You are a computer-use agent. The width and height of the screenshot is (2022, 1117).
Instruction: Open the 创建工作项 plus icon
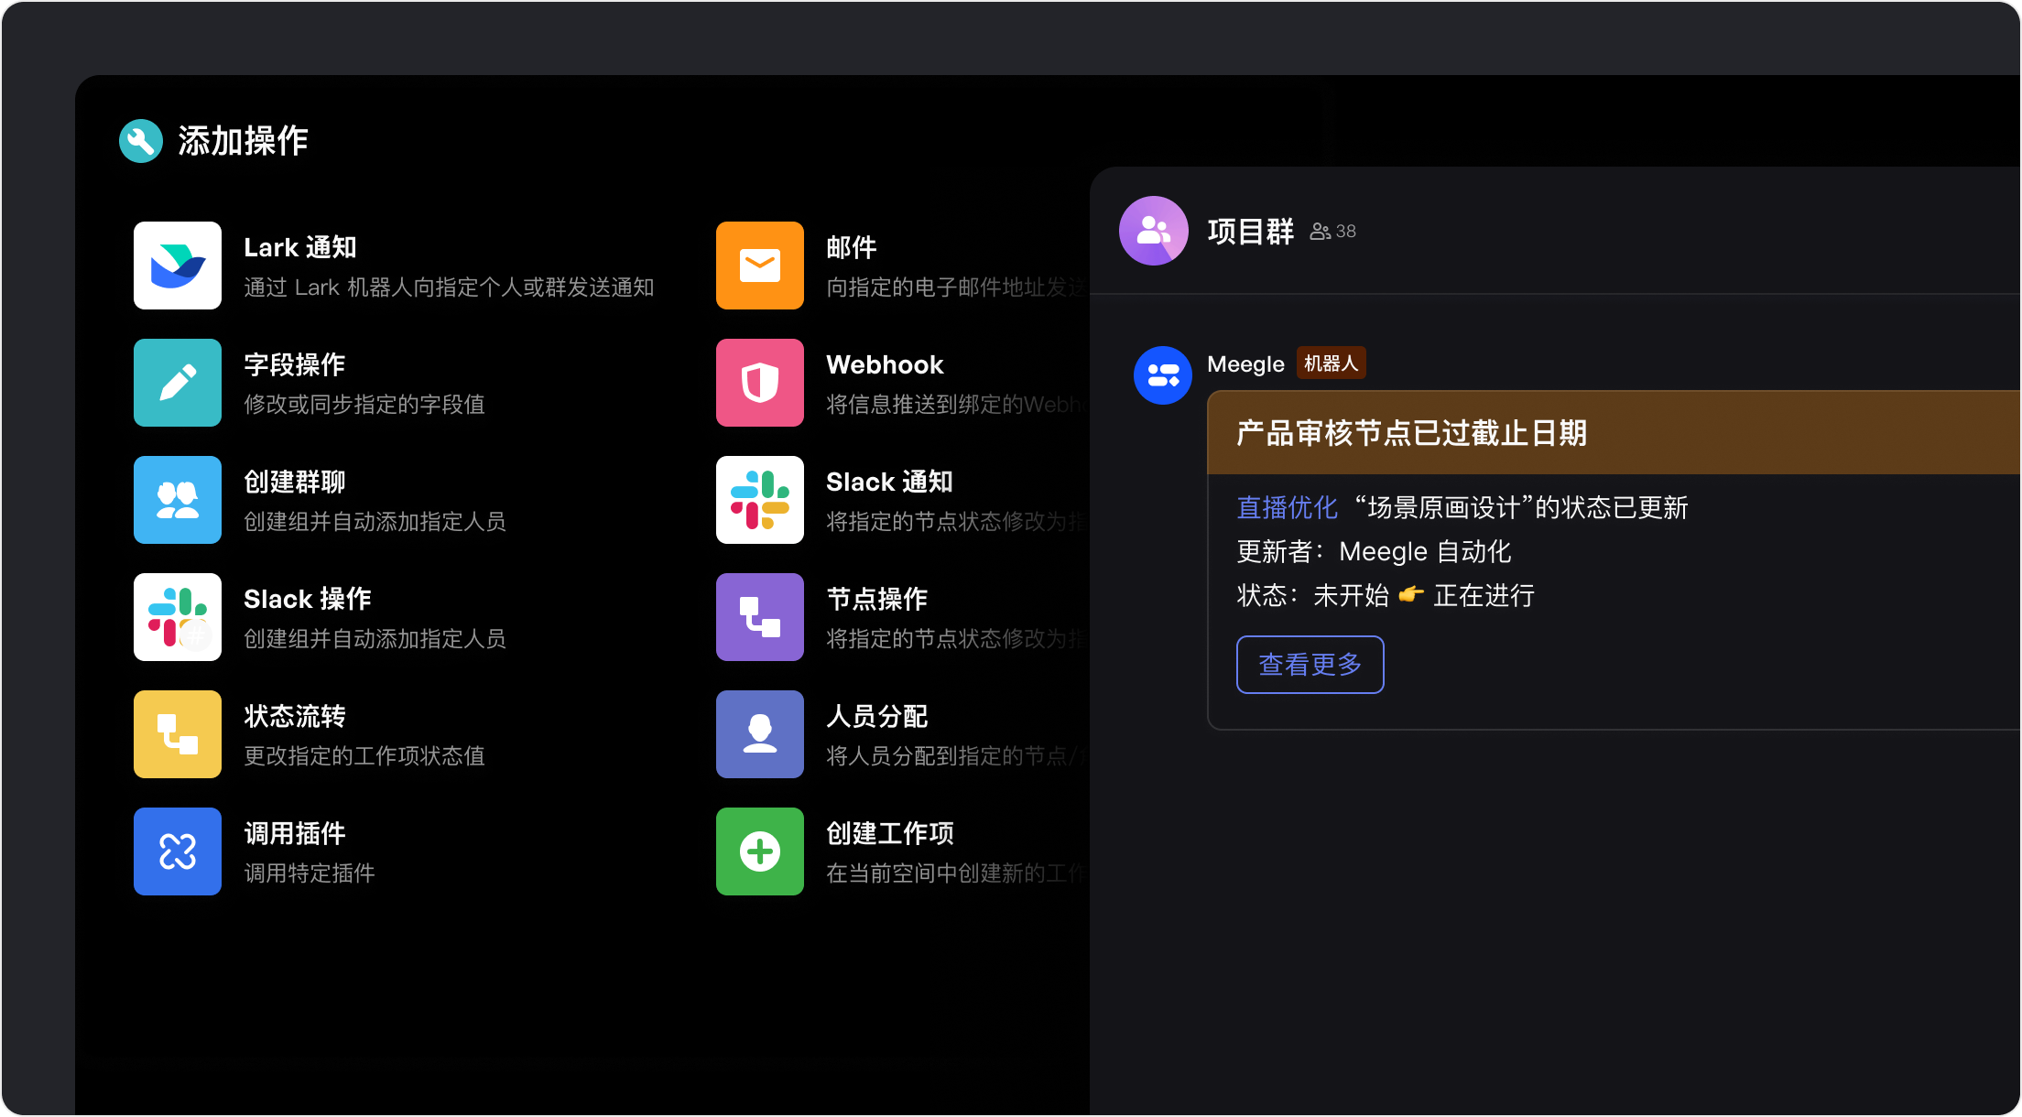[x=760, y=851]
